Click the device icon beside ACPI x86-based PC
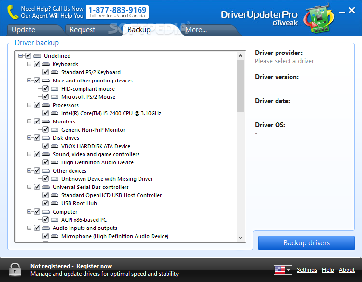Image resolution: width=362 pixels, height=282 pixels. point(55,220)
